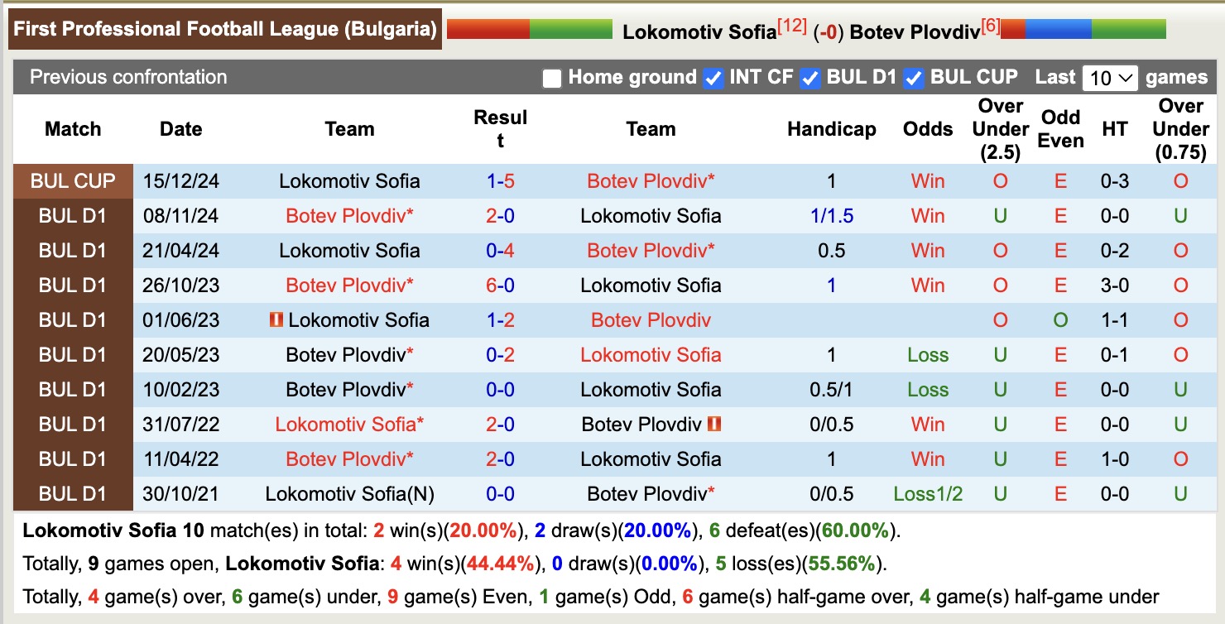Screen dimensions: 1225x624
Task: Uncheck the INT CF filter
Action: (x=713, y=78)
